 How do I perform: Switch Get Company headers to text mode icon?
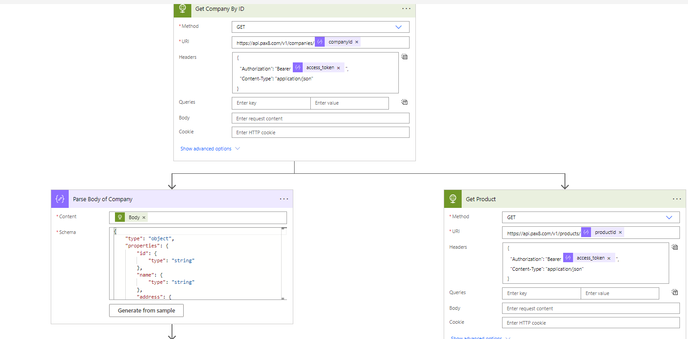pyautogui.click(x=405, y=57)
